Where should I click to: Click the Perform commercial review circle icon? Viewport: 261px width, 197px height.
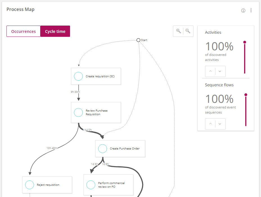tap(91, 185)
